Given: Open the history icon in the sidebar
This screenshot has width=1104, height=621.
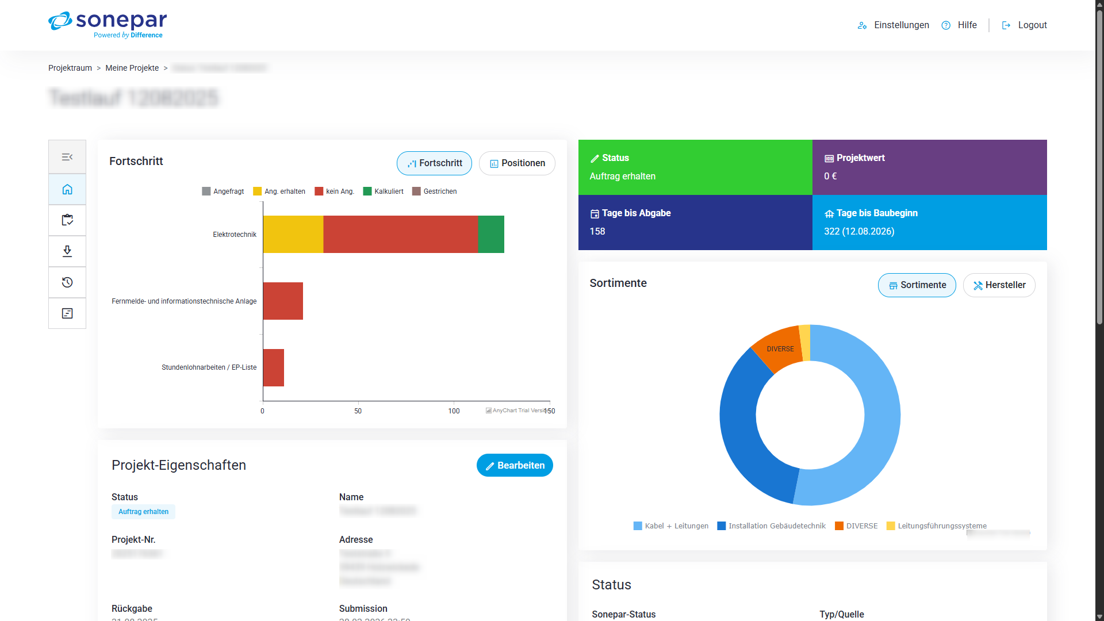Looking at the screenshot, I should [67, 282].
